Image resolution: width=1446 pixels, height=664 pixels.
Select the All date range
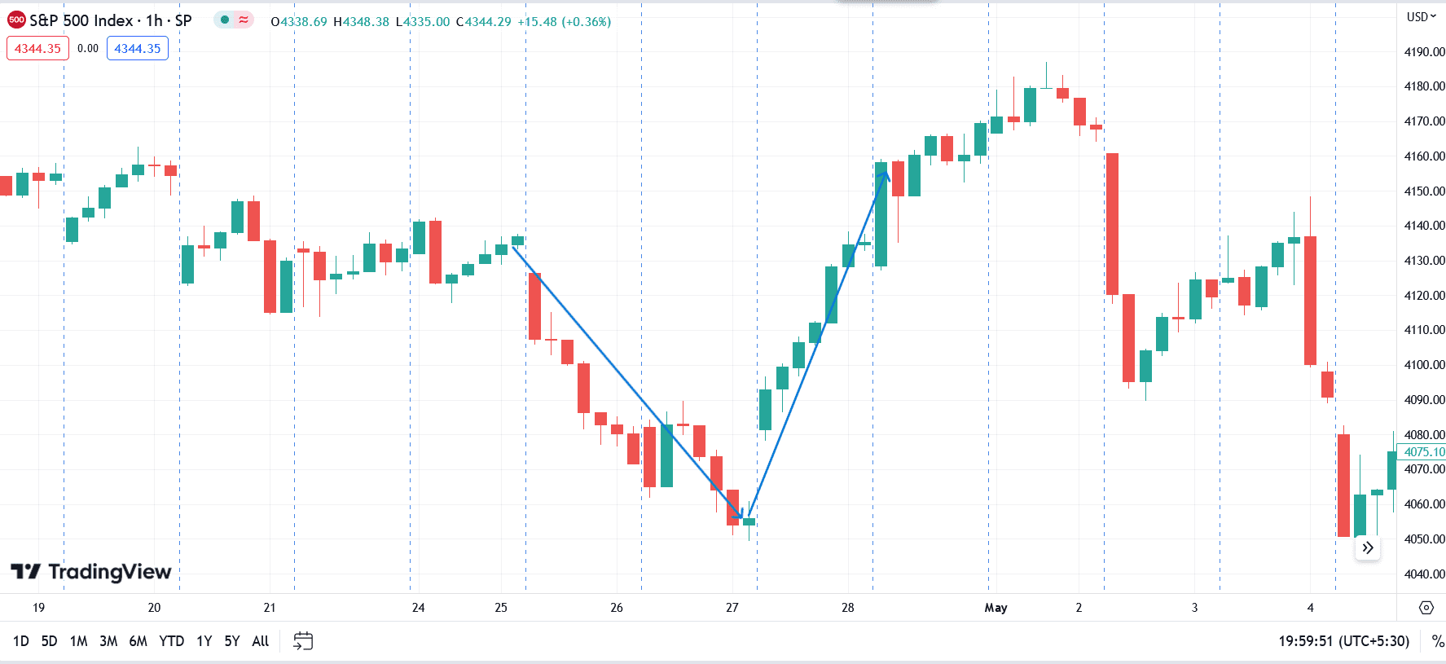[x=261, y=641]
